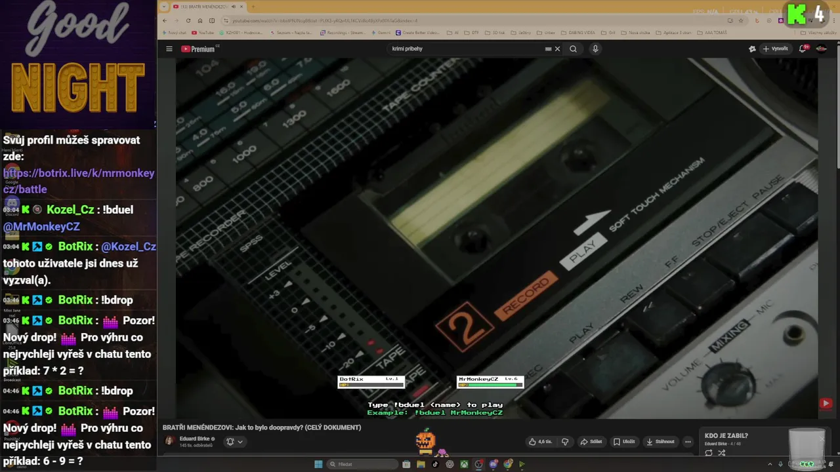Open YouTube notifications bell
Screen dimensions: 840x472
click(x=803, y=49)
